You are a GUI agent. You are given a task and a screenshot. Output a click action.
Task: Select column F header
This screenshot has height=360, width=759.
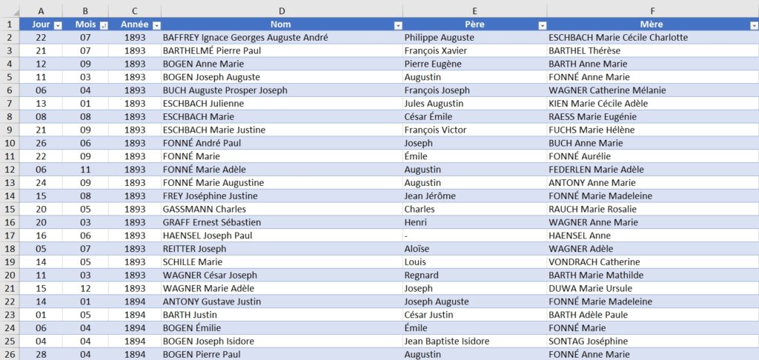coord(653,10)
